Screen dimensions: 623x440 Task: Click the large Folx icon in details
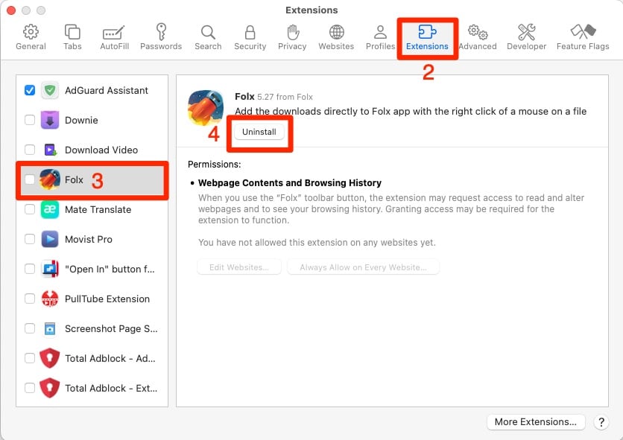point(206,108)
